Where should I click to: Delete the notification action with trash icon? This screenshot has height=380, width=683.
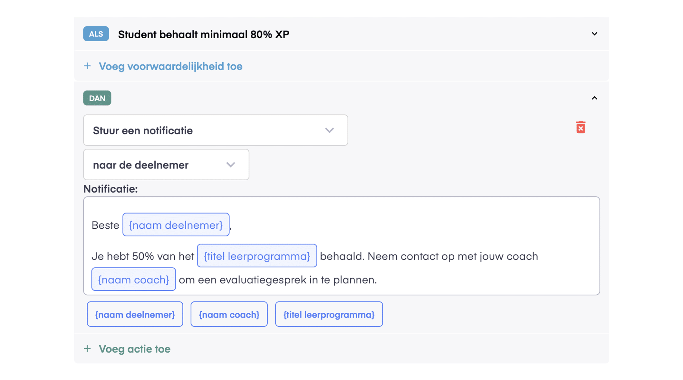click(x=580, y=127)
